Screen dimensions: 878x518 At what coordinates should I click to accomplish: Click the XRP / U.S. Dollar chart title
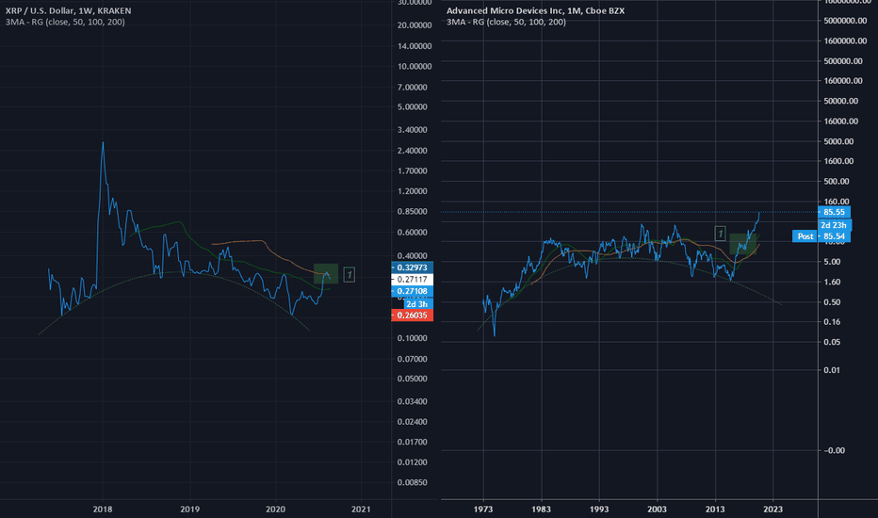(69, 10)
